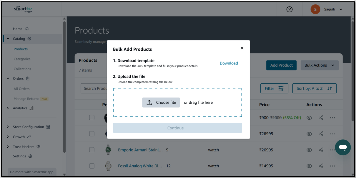
Task: Click the chat support bubble icon
Action: [x=343, y=147]
